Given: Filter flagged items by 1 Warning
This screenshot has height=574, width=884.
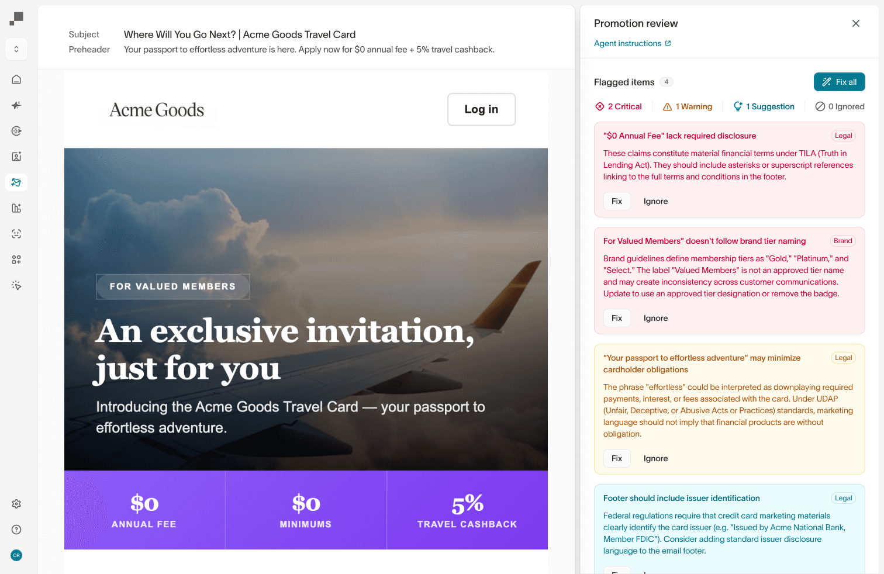Looking at the screenshot, I should [x=688, y=106].
